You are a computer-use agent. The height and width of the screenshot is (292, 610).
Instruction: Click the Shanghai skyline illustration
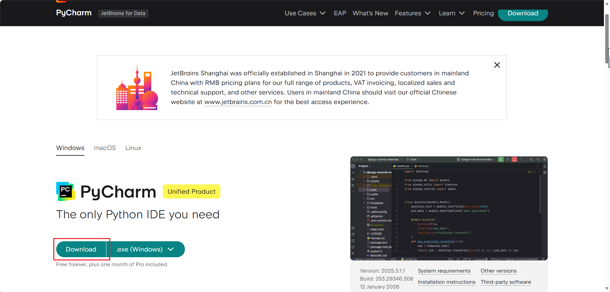coord(137,88)
